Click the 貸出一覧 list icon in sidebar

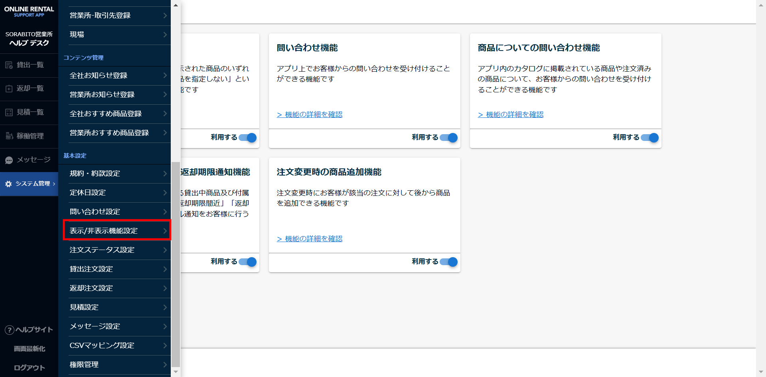pyautogui.click(x=9, y=65)
